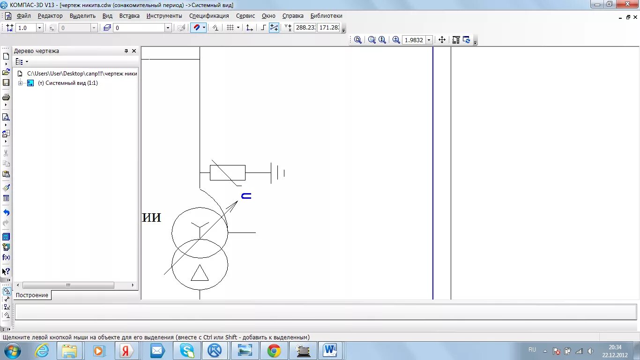This screenshot has width=640, height=360.
Task: Open Microsoft Word from the taskbar
Action: tap(330, 351)
